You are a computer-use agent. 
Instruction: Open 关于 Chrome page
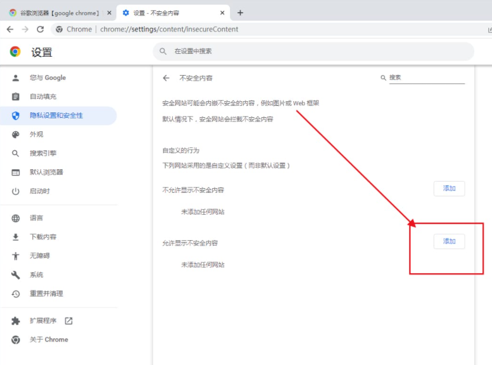(59, 340)
